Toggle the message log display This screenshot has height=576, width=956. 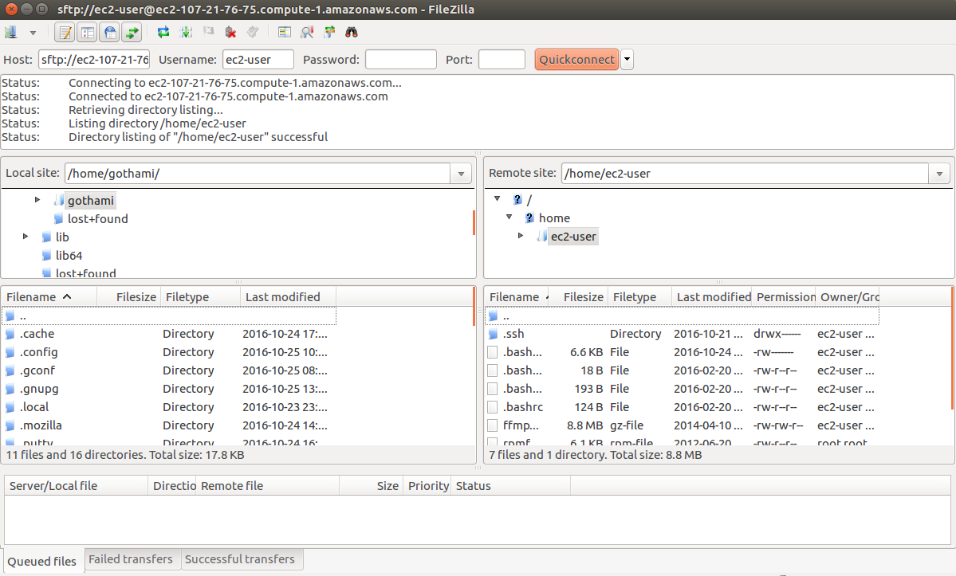click(65, 33)
